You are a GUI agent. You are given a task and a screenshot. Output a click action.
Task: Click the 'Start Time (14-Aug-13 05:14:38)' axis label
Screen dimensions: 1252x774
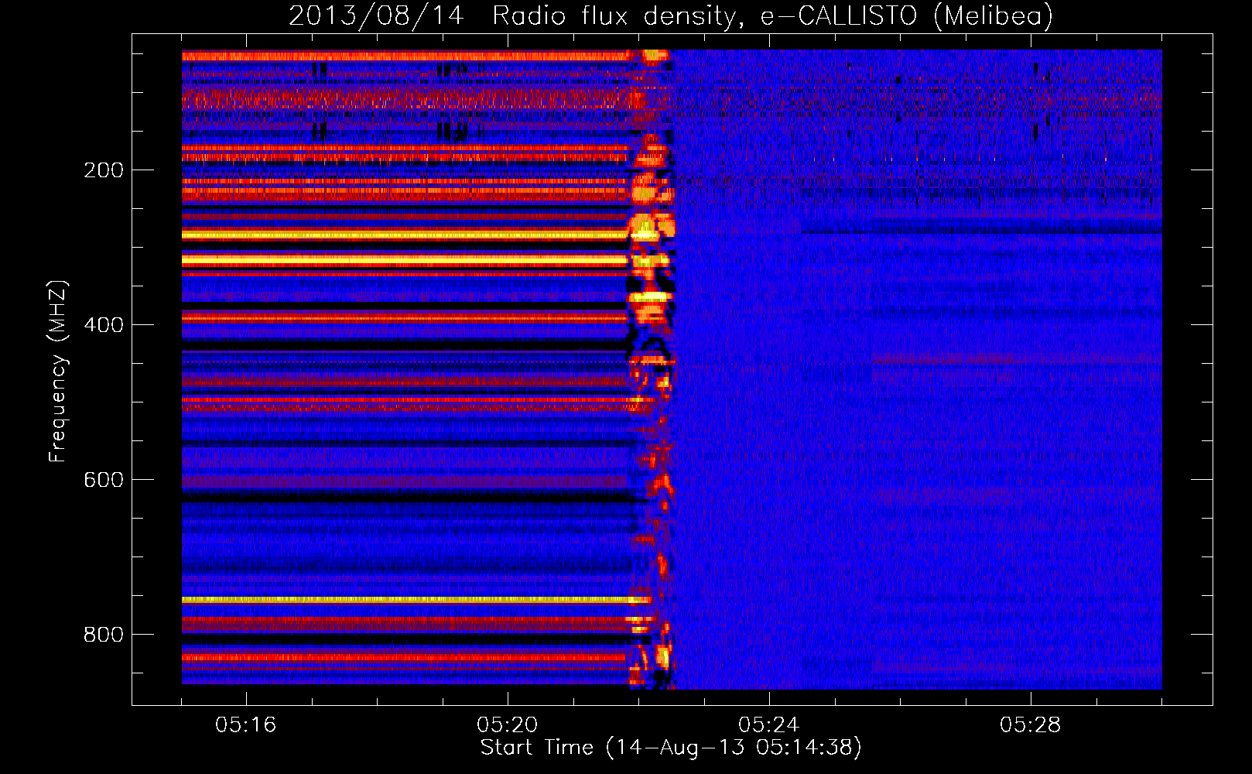pyautogui.click(x=671, y=748)
